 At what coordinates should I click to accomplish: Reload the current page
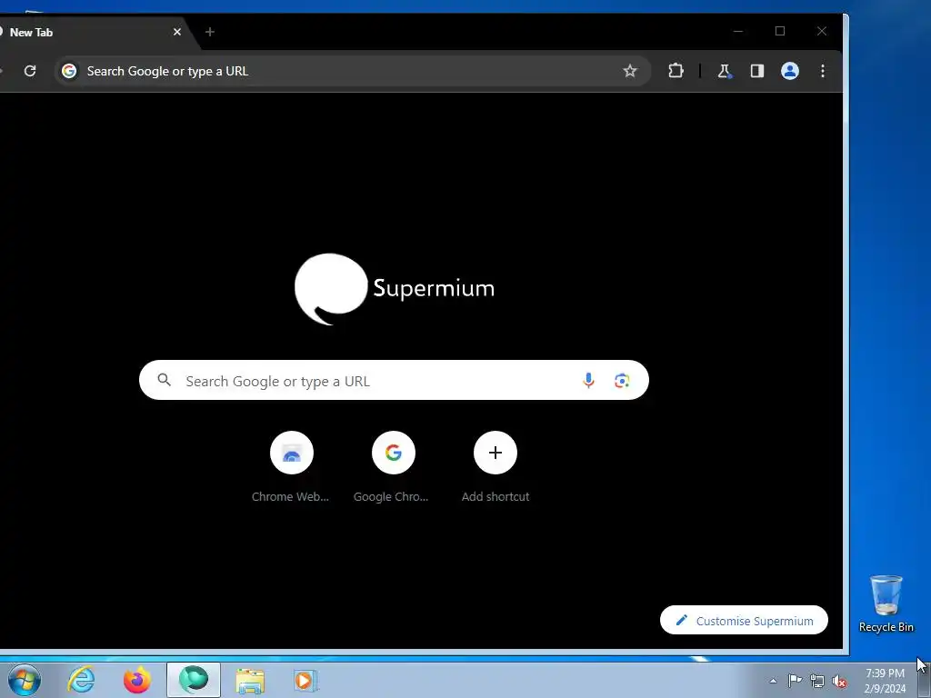(30, 71)
